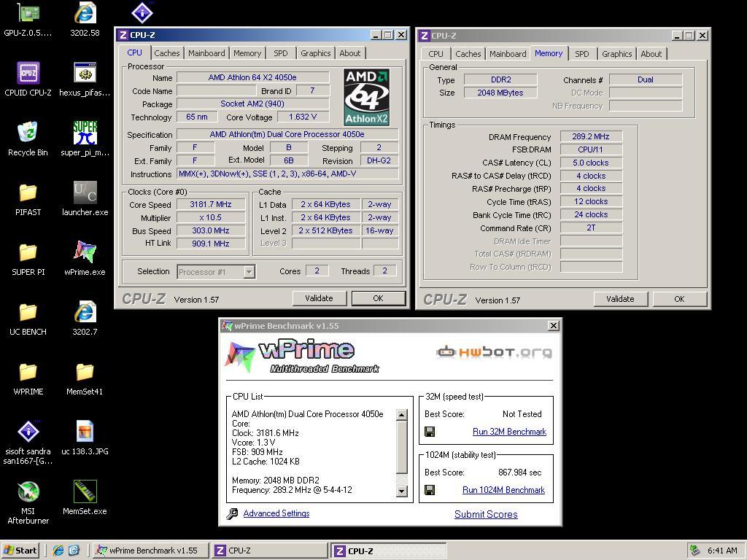The image size is (747, 560).
Task: Switch to wPrime Benchmark v1.55 taskbar button
Action: 150,551
